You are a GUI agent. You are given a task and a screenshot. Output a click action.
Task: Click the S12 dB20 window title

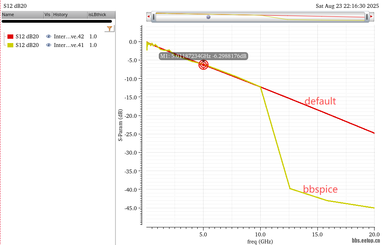tap(15, 5)
